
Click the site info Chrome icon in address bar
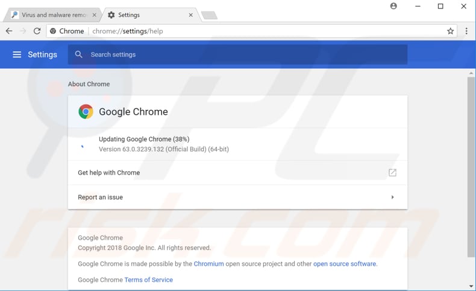click(53, 31)
